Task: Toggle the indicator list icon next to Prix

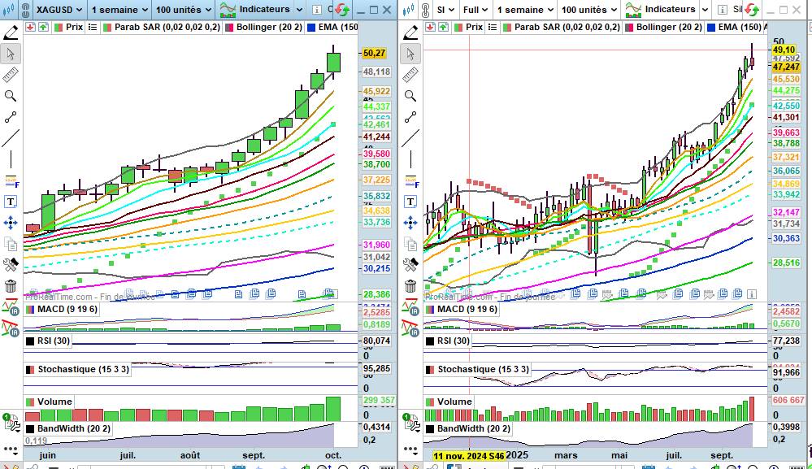Action: coord(93,27)
